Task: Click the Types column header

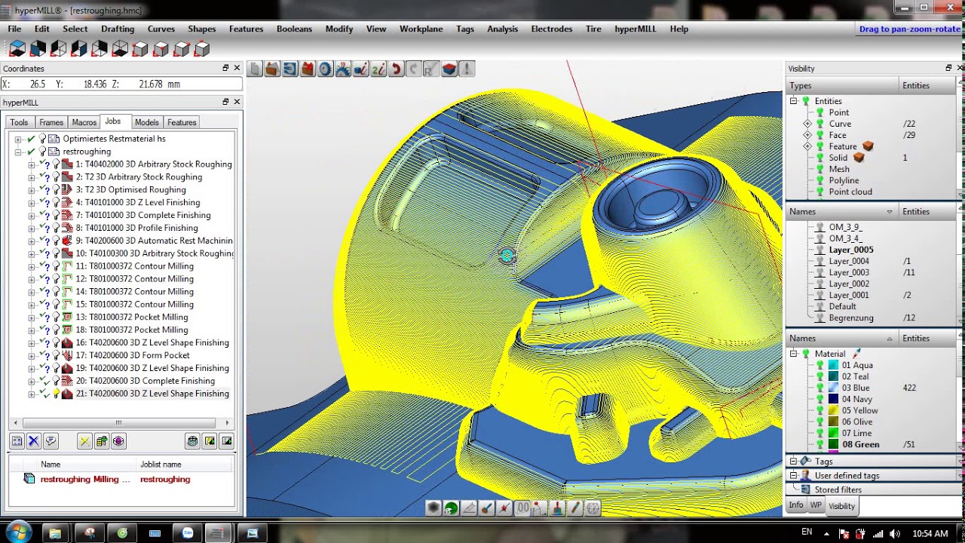Action: [842, 86]
